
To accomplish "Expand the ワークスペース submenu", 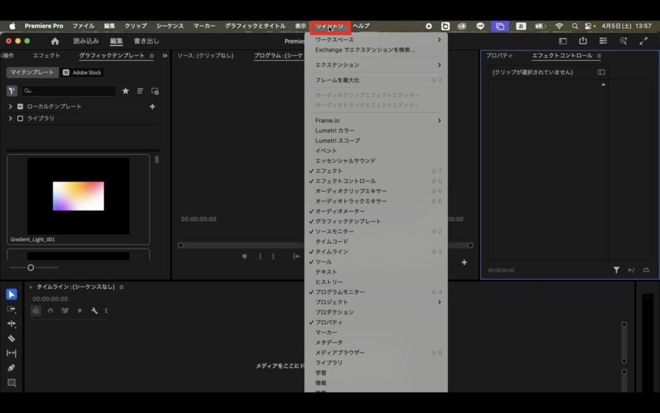I will (x=376, y=39).
